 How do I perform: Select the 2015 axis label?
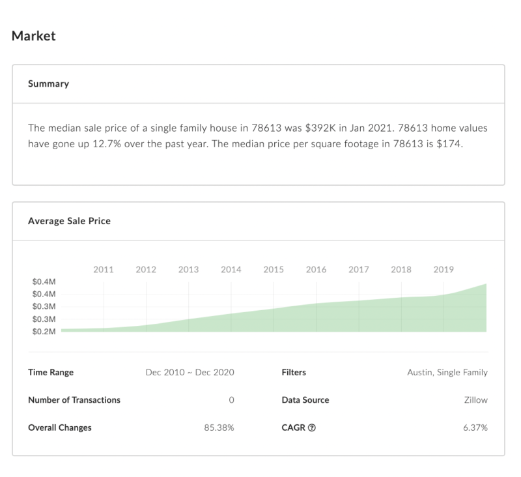tap(274, 268)
